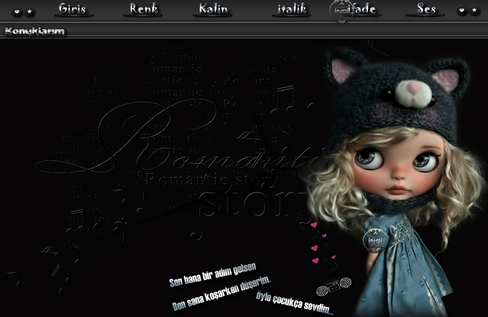The image size is (488, 317).
Task: Click the heart icon at top right
Action: coord(462,11)
